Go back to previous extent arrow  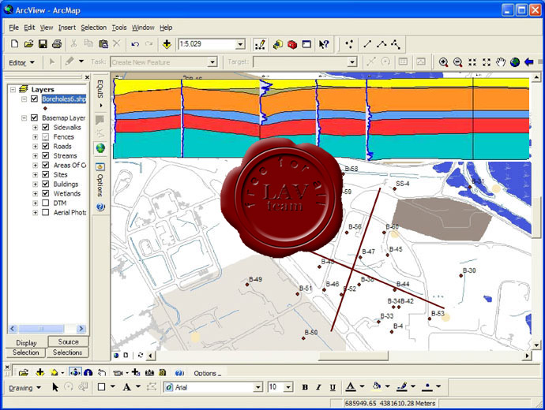pos(529,62)
